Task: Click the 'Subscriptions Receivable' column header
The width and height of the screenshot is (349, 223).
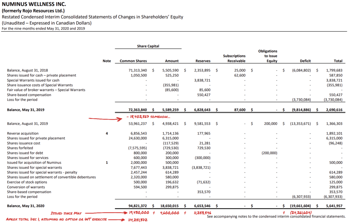Action: [234, 58]
